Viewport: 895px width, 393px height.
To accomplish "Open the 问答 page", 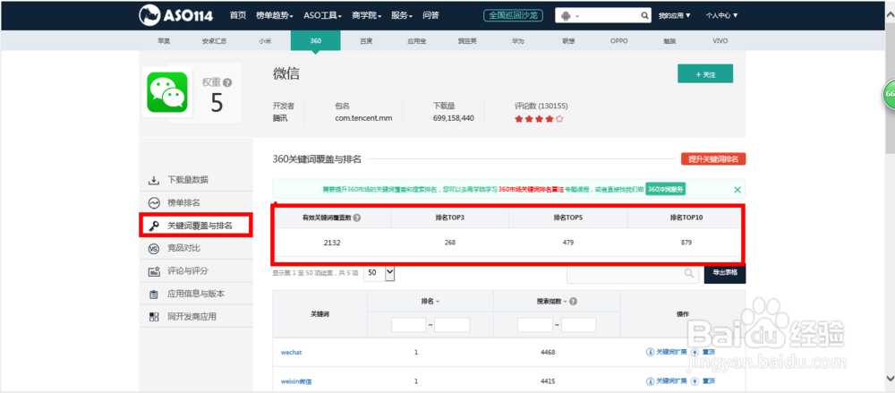I will [x=431, y=15].
